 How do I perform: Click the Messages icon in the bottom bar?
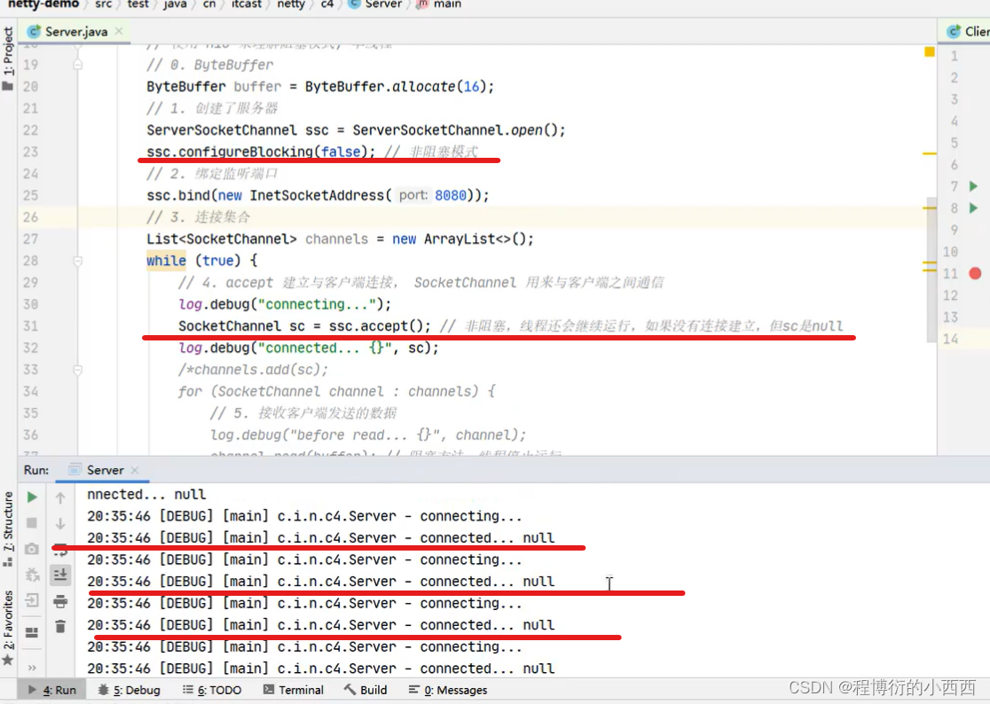tap(413, 690)
